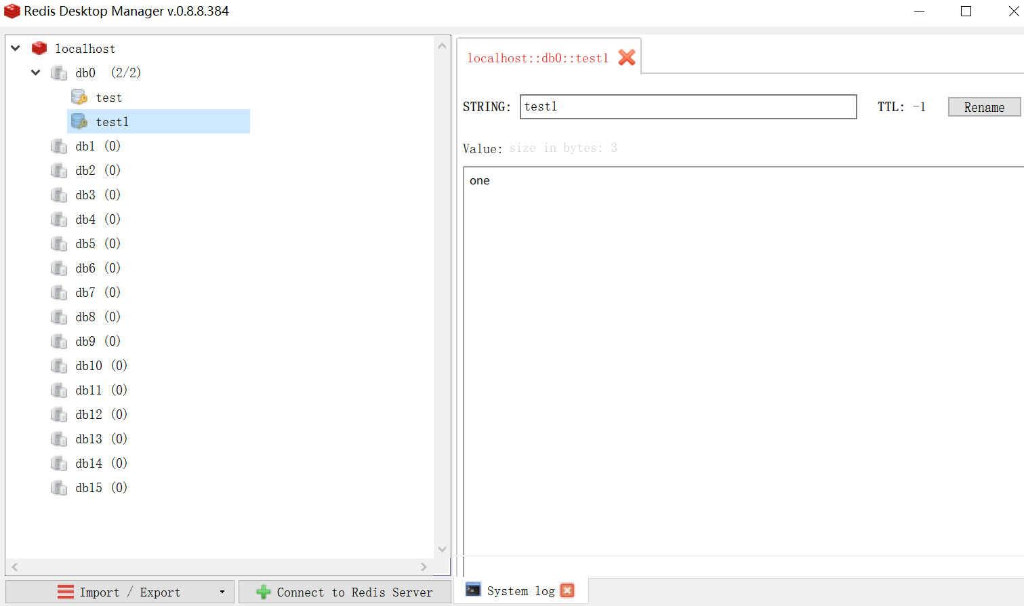Click the db8 database icon
The image size is (1024, 606).
(x=59, y=317)
